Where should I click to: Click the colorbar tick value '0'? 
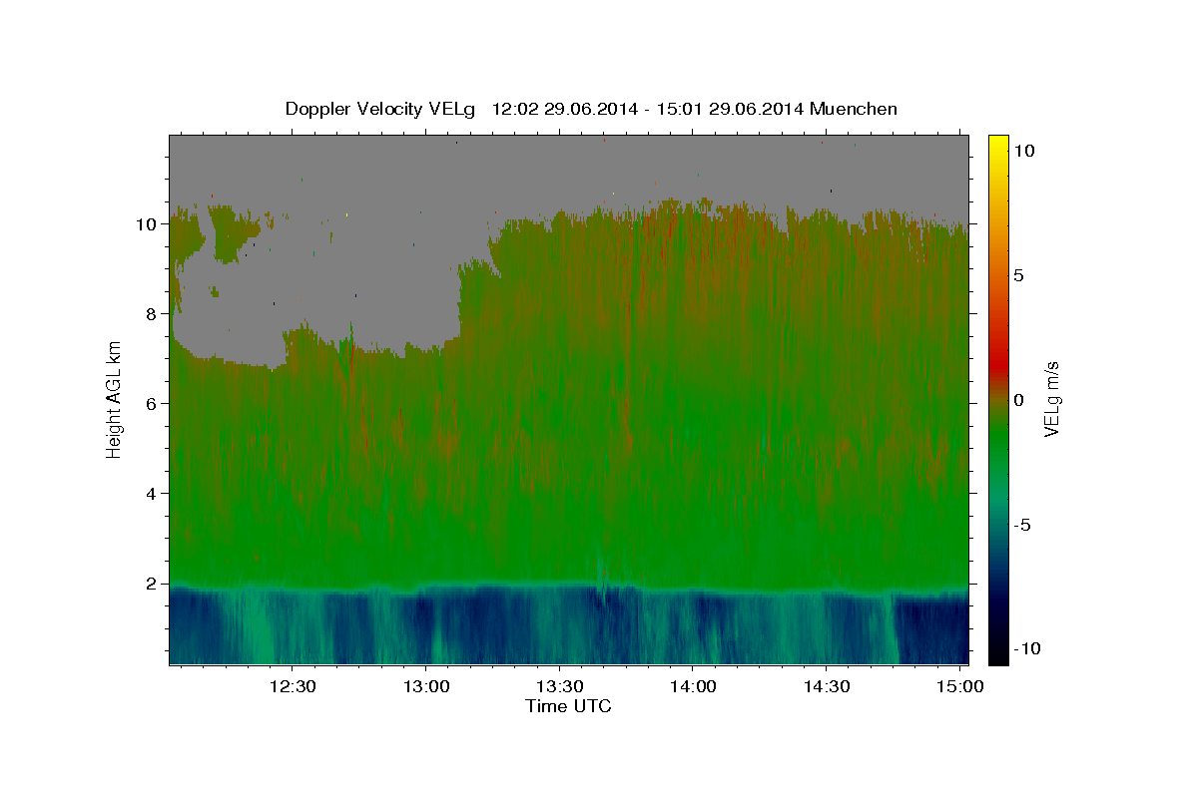coord(1018,400)
